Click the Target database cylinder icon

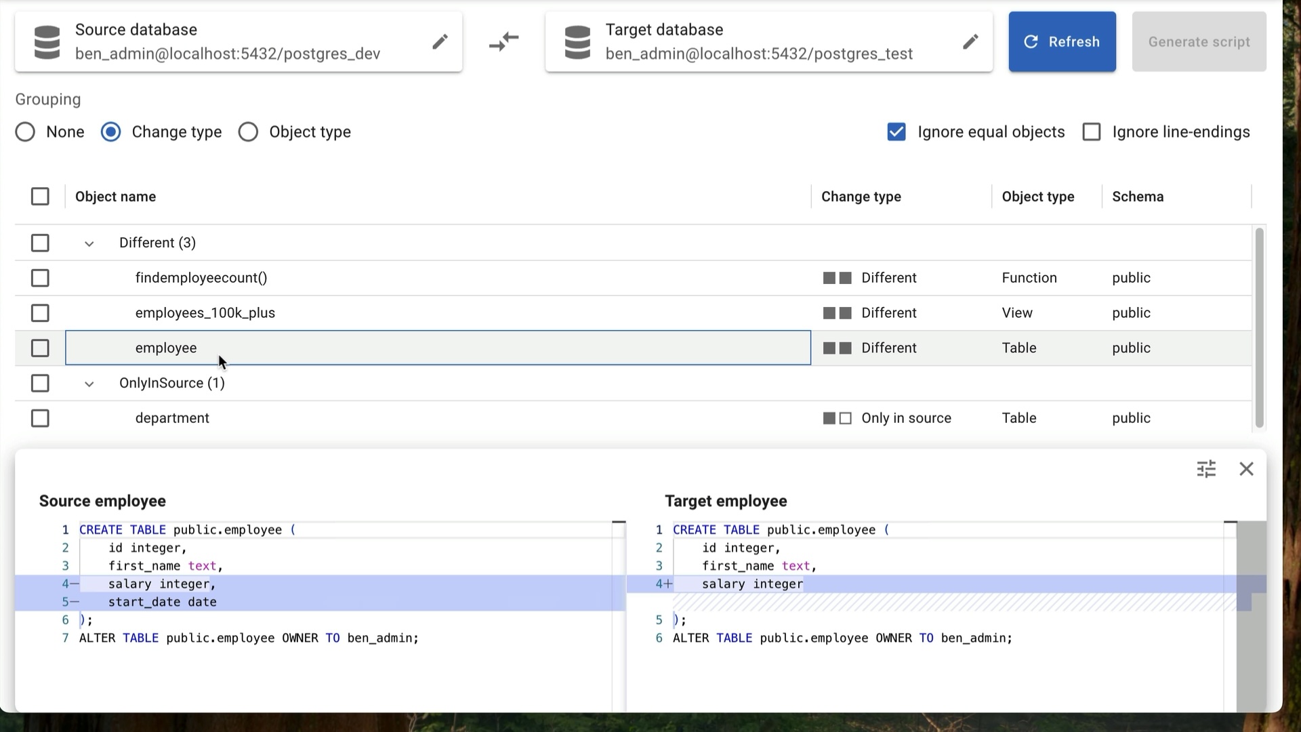point(577,42)
